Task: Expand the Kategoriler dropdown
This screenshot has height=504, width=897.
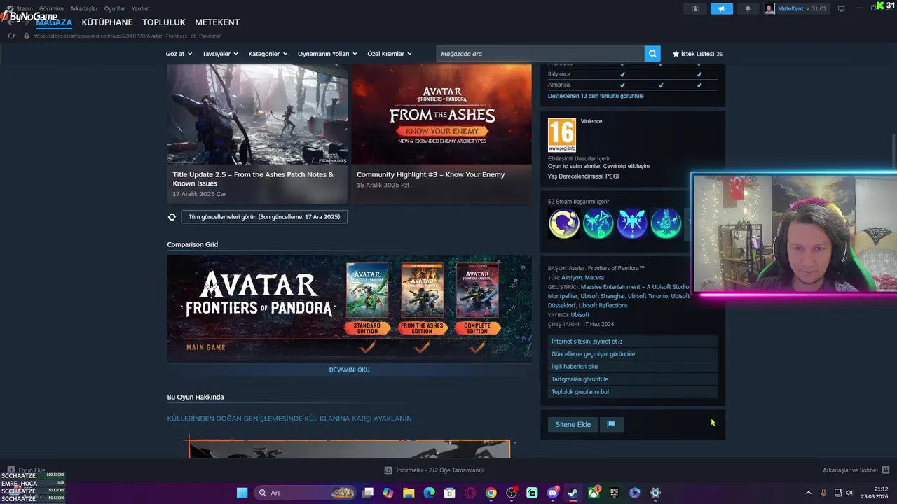Action: point(268,54)
